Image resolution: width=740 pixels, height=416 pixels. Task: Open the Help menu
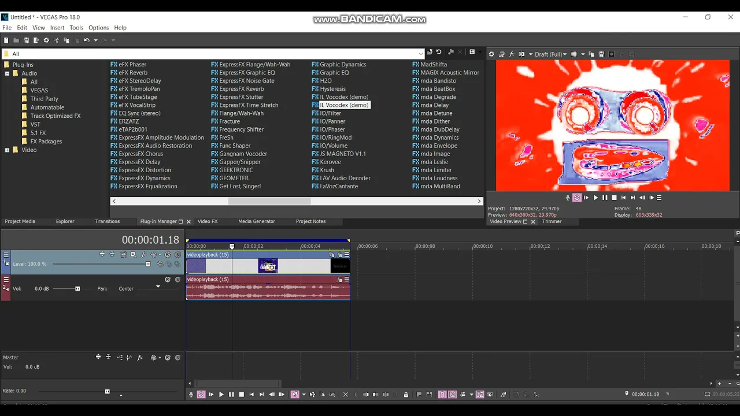point(120,28)
